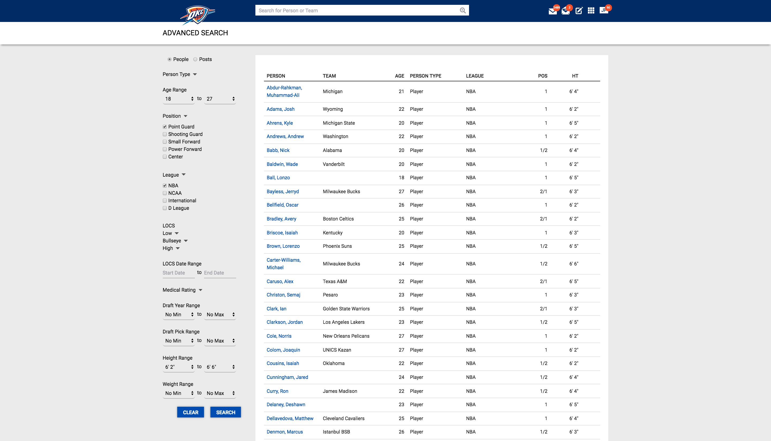Image resolution: width=771 pixels, height=441 pixels.
Task: Select the Posts radio button
Action: pos(195,59)
